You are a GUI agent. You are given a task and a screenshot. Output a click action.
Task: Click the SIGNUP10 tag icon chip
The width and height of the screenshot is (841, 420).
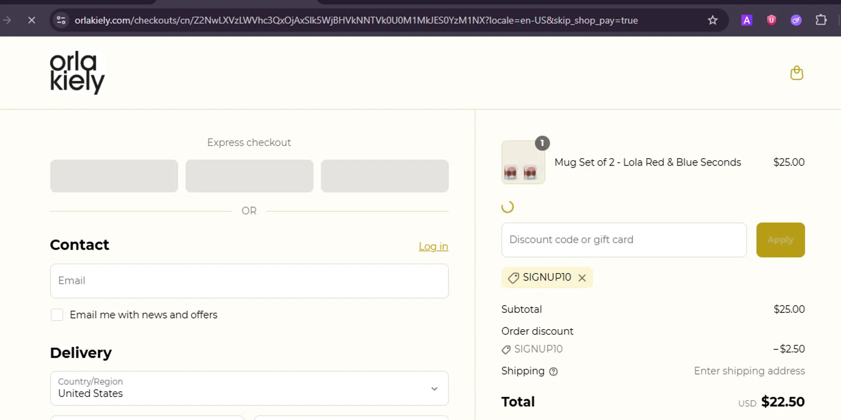[547, 278]
